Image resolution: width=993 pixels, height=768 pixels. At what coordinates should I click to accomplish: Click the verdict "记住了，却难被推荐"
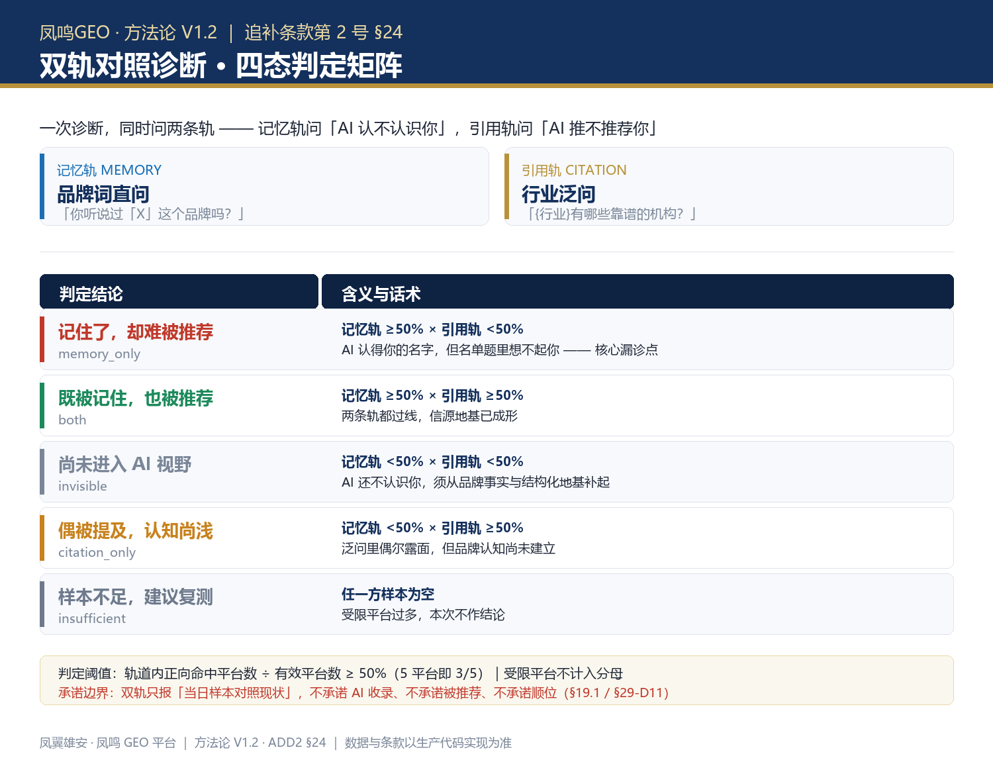(x=136, y=332)
